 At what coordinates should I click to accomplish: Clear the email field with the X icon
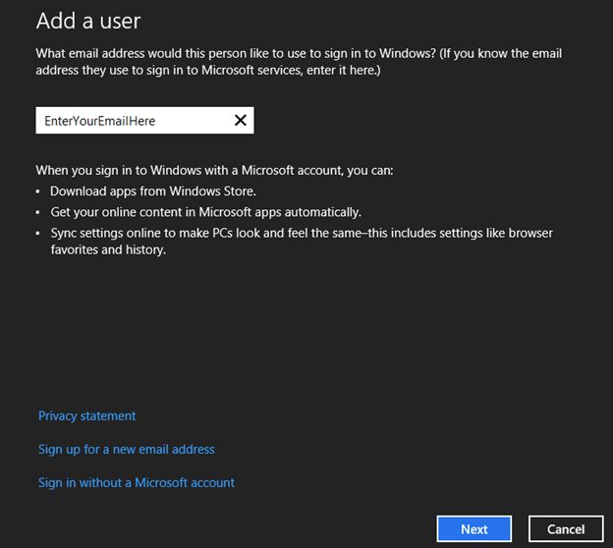click(241, 121)
